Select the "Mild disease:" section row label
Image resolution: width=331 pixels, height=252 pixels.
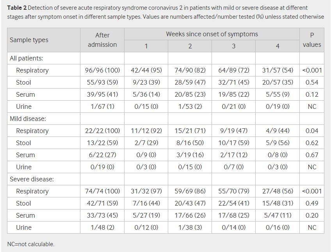click(28, 119)
